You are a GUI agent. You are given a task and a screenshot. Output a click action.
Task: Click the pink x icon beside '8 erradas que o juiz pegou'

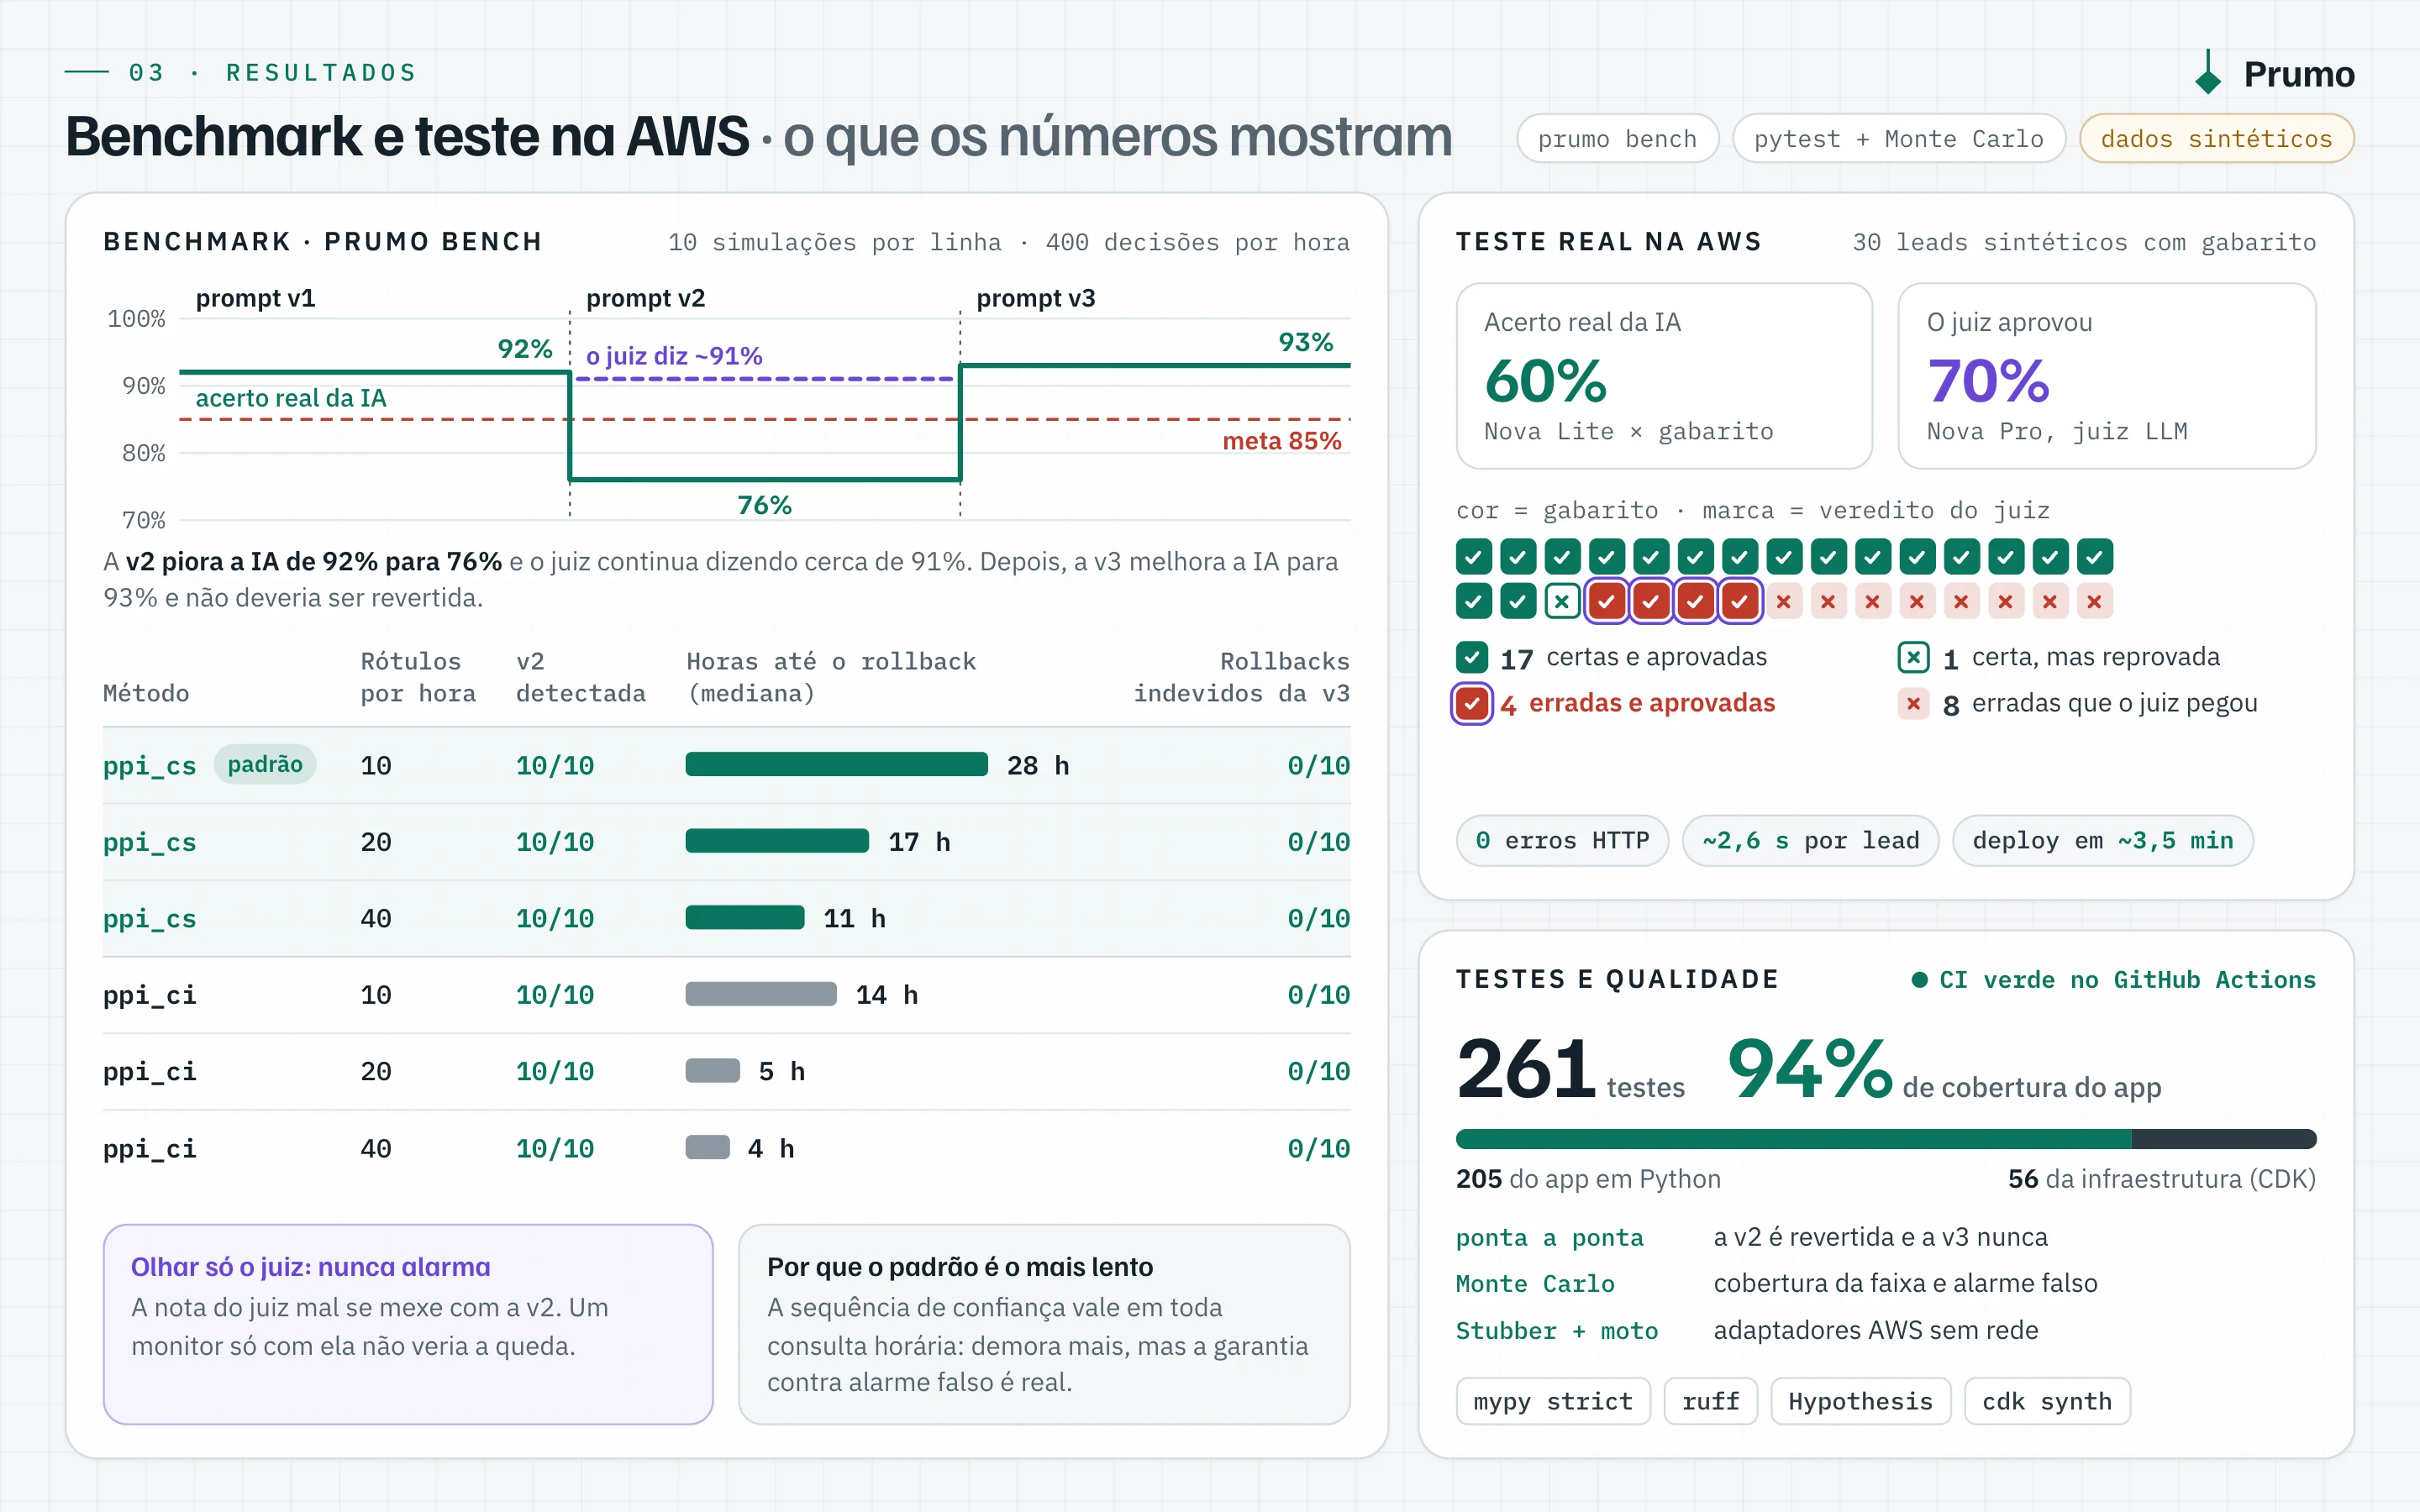(x=1913, y=703)
